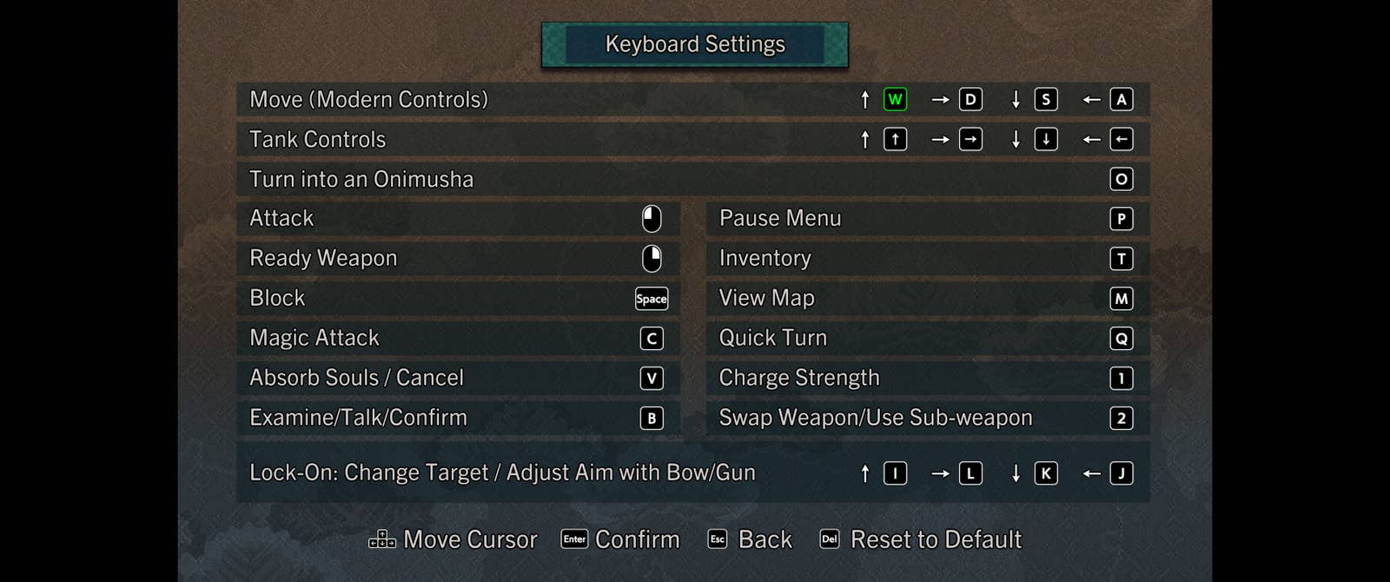Click the right mouse button icon for Ready Weapon

click(x=652, y=258)
